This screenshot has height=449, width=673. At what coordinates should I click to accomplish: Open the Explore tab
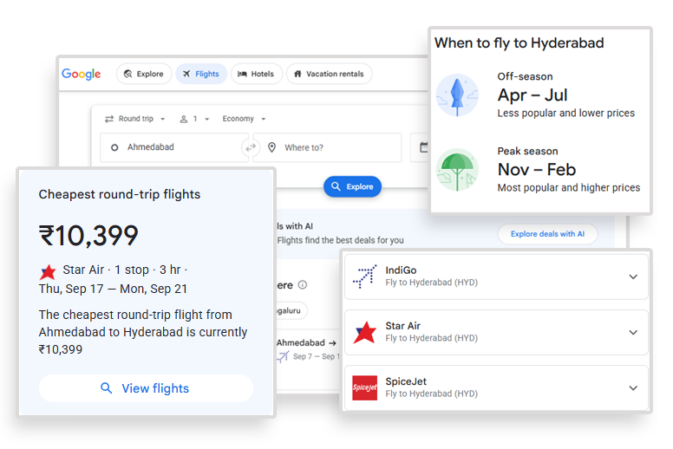144,74
